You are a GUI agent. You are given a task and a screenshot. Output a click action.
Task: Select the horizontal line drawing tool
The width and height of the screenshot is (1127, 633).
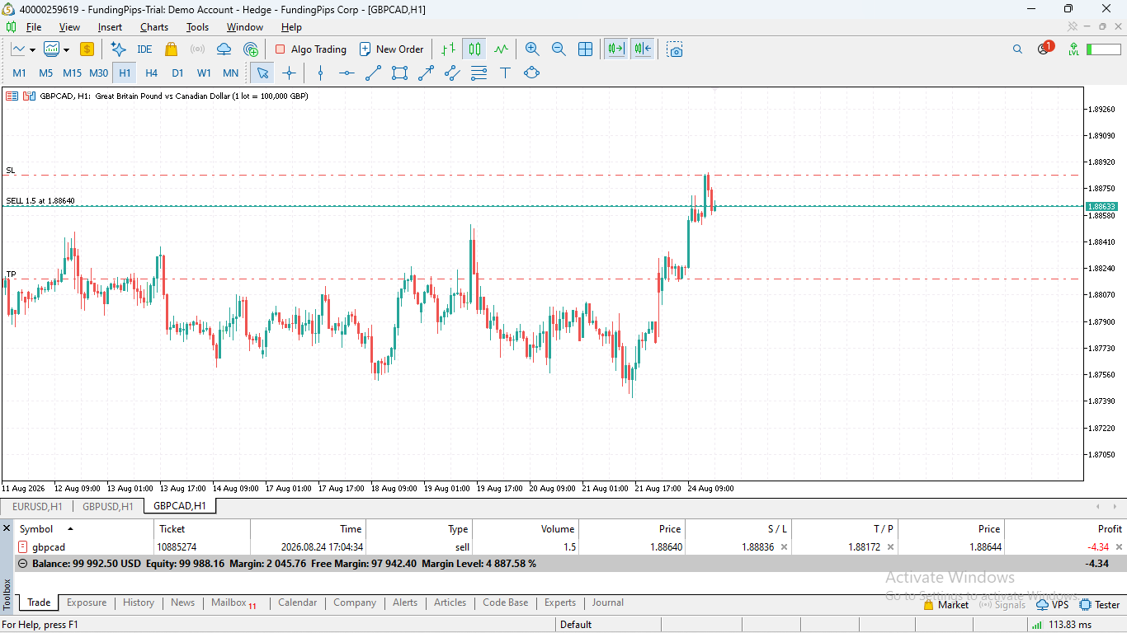point(347,73)
